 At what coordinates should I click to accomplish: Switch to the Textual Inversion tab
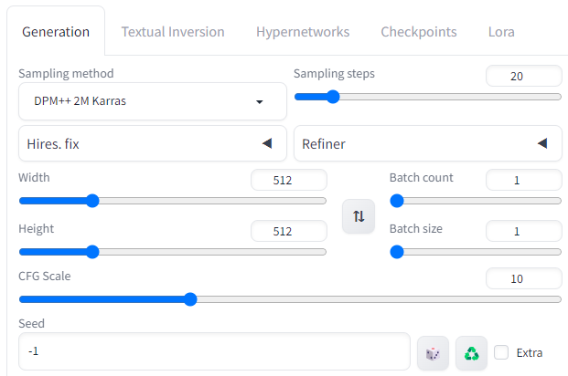point(173,32)
